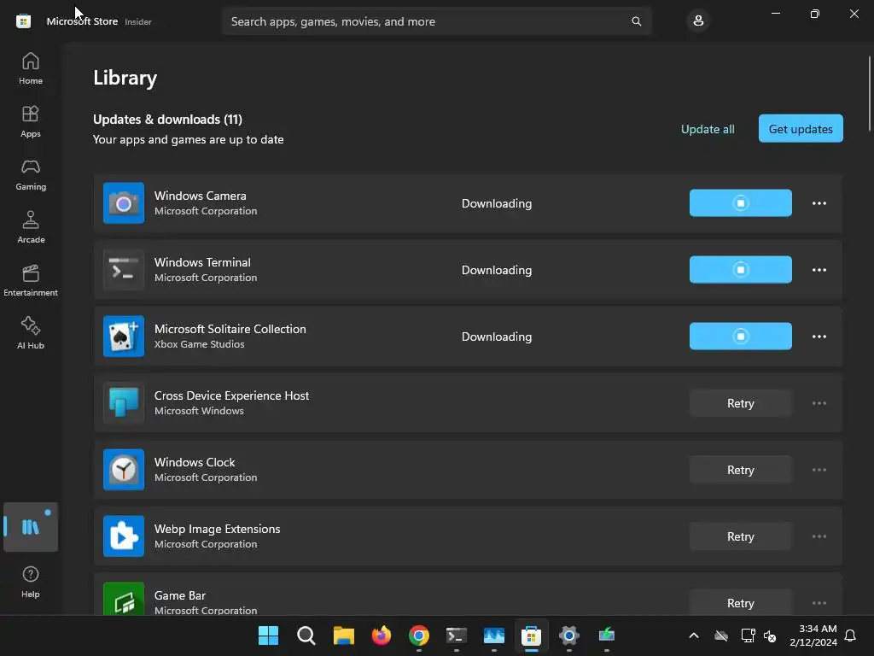Click the Webp Image Extensions title
The image size is (874, 656).
pyautogui.click(x=218, y=529)
